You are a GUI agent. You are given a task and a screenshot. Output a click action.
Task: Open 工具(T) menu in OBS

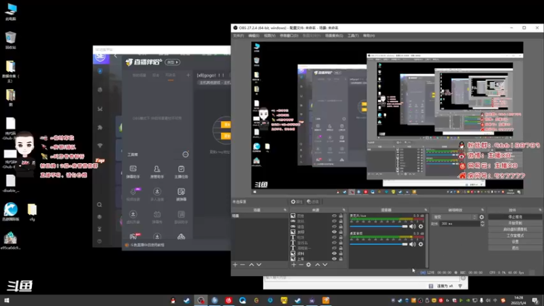[x=353, y=35]
